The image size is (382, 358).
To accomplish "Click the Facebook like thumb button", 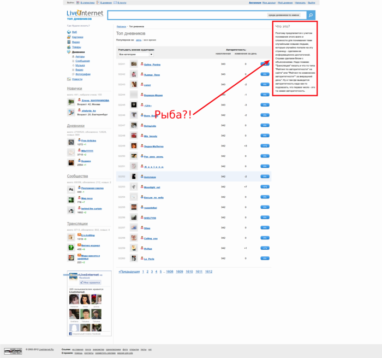I will click(90, 283).
